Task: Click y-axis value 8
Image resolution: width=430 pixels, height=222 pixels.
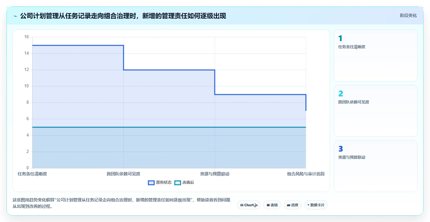Action: [x=27, y=102]
